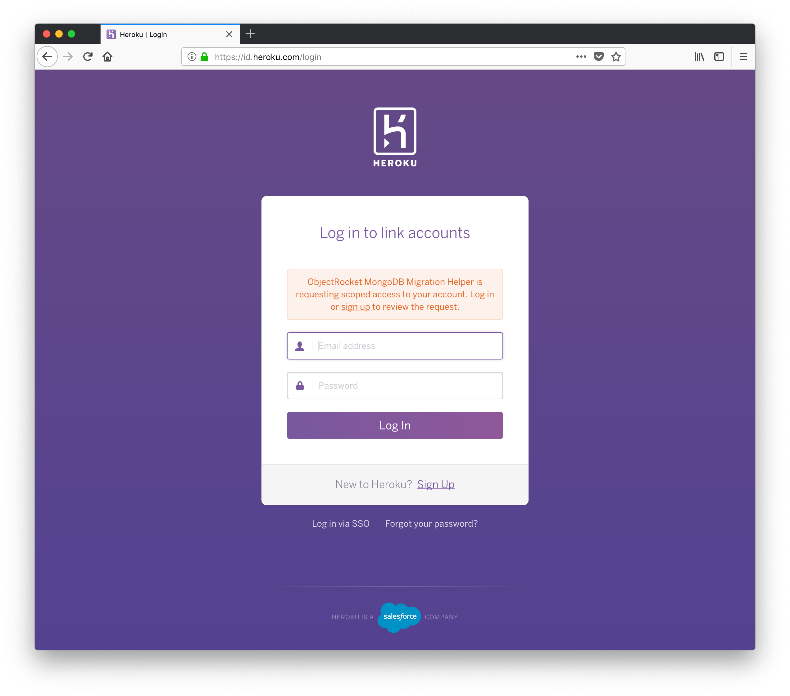Focus the Email address field
The height and width of the screenshot is (696, 790).
[x=395, y=346]
